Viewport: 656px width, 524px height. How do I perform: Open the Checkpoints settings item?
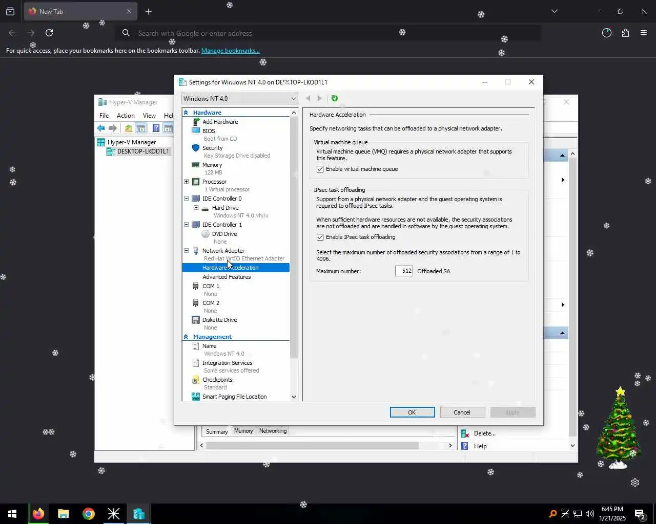pos(217,380)
